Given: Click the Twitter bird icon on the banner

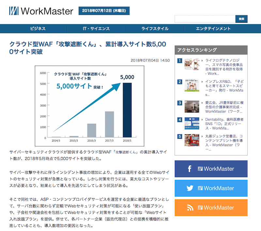Looking at the screenshot, I should pyautogui.click(x=190, y=188).
